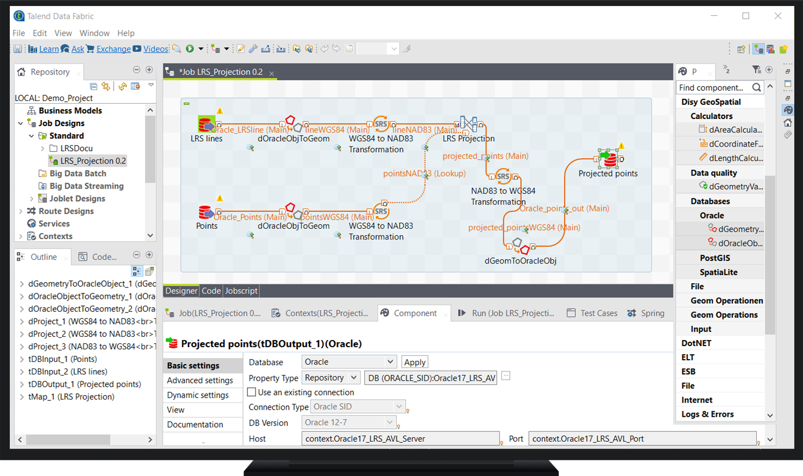
Task: Open the filter icon in the Palette panel
Action: tap(757, 70)
